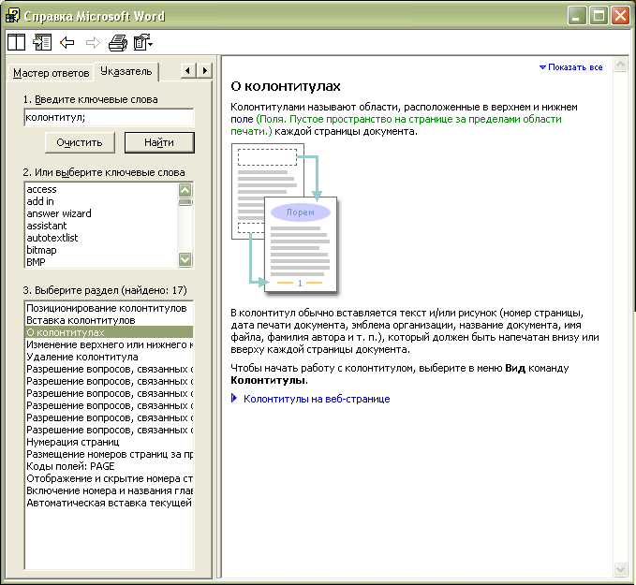Hide the navigation tabs pane icon

42,42
